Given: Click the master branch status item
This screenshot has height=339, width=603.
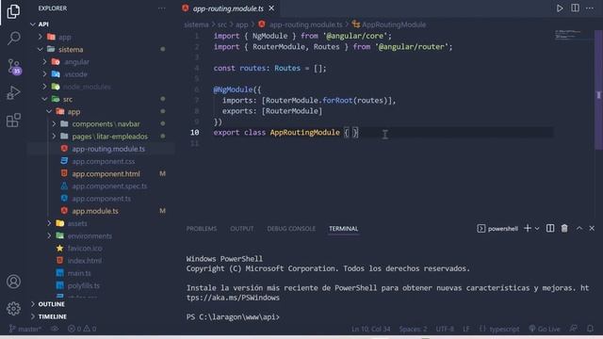Looking at the screenshot, I should point(25,329).
